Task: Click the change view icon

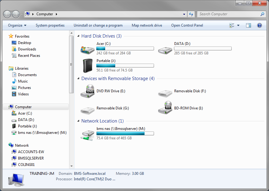Action: (232, 25)
